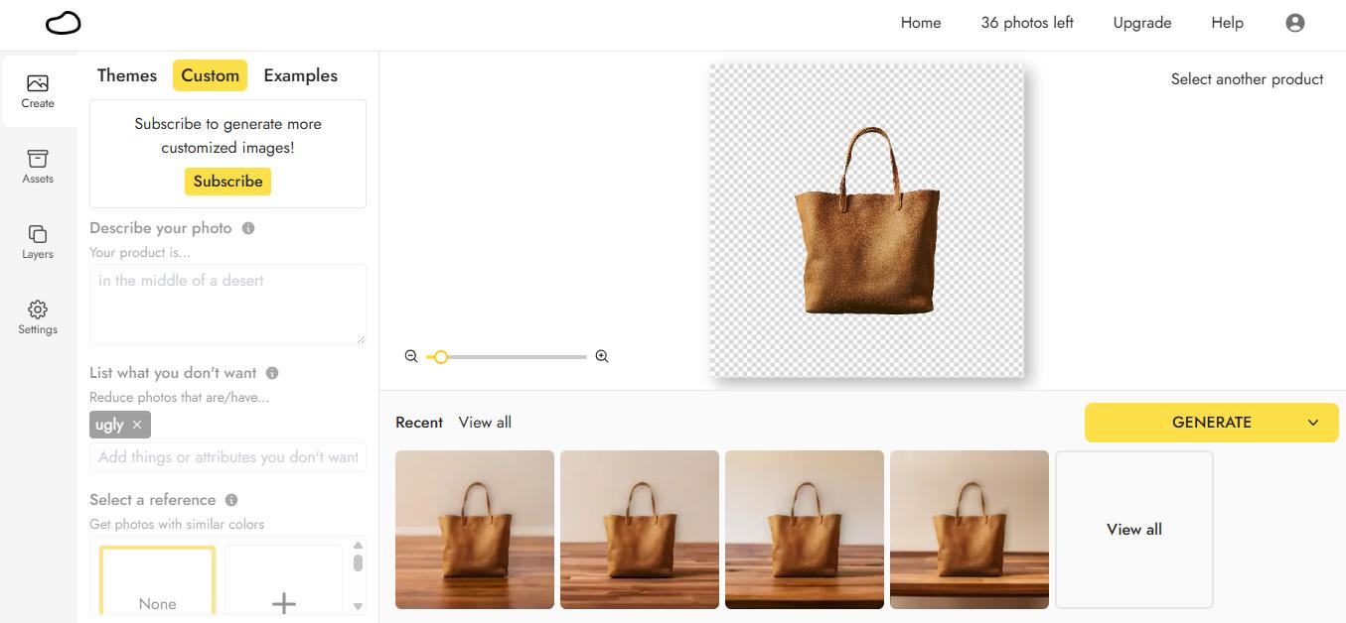1346x623 pixels.
Task: Click info icon next to Describe your photo
Action: pos(248,228)
